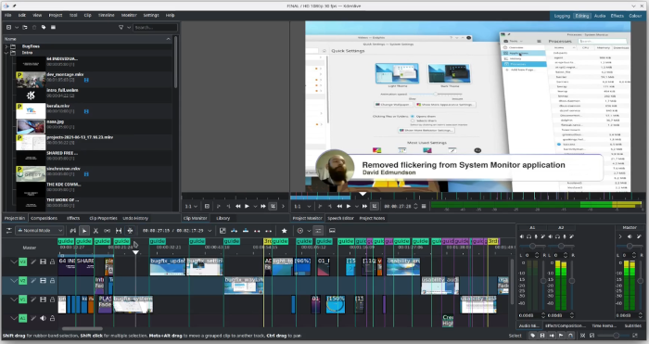The width and height of the screenshot is (649, 344).
Task: Switch to the Audio workspace layout
Action: (600, 16)
